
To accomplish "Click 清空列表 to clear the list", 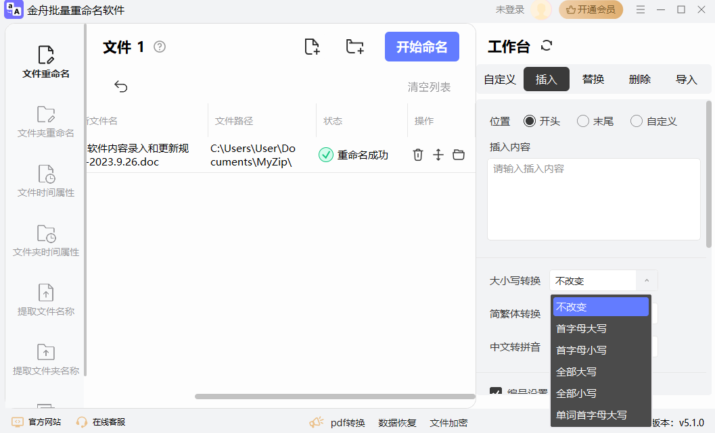I will 429,87.
